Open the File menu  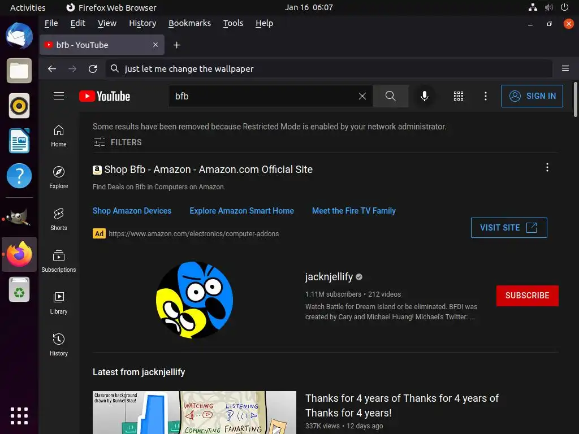[51, 23]
